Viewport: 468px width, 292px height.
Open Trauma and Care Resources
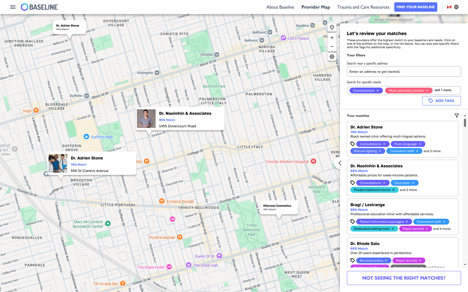coord(363,7)
